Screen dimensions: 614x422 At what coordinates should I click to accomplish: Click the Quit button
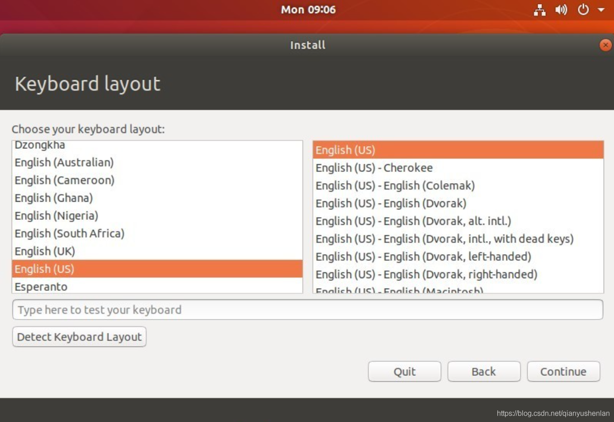coord(404,371)
